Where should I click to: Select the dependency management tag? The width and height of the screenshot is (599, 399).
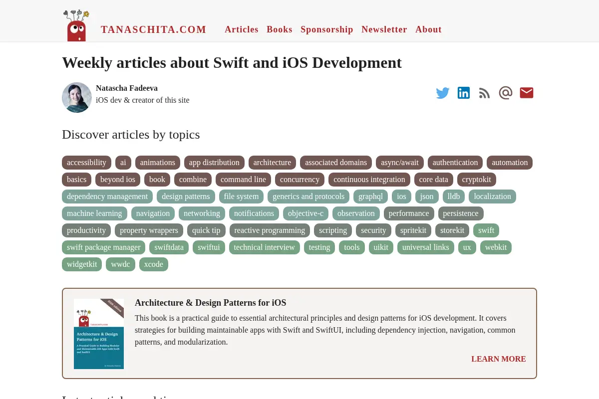(107, 197)
